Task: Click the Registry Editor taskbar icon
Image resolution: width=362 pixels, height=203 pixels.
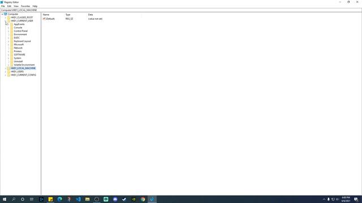Action: tap(152, 199)
